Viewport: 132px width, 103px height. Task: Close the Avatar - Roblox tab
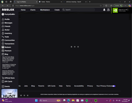pyautogui.click(x=61, y=2)
